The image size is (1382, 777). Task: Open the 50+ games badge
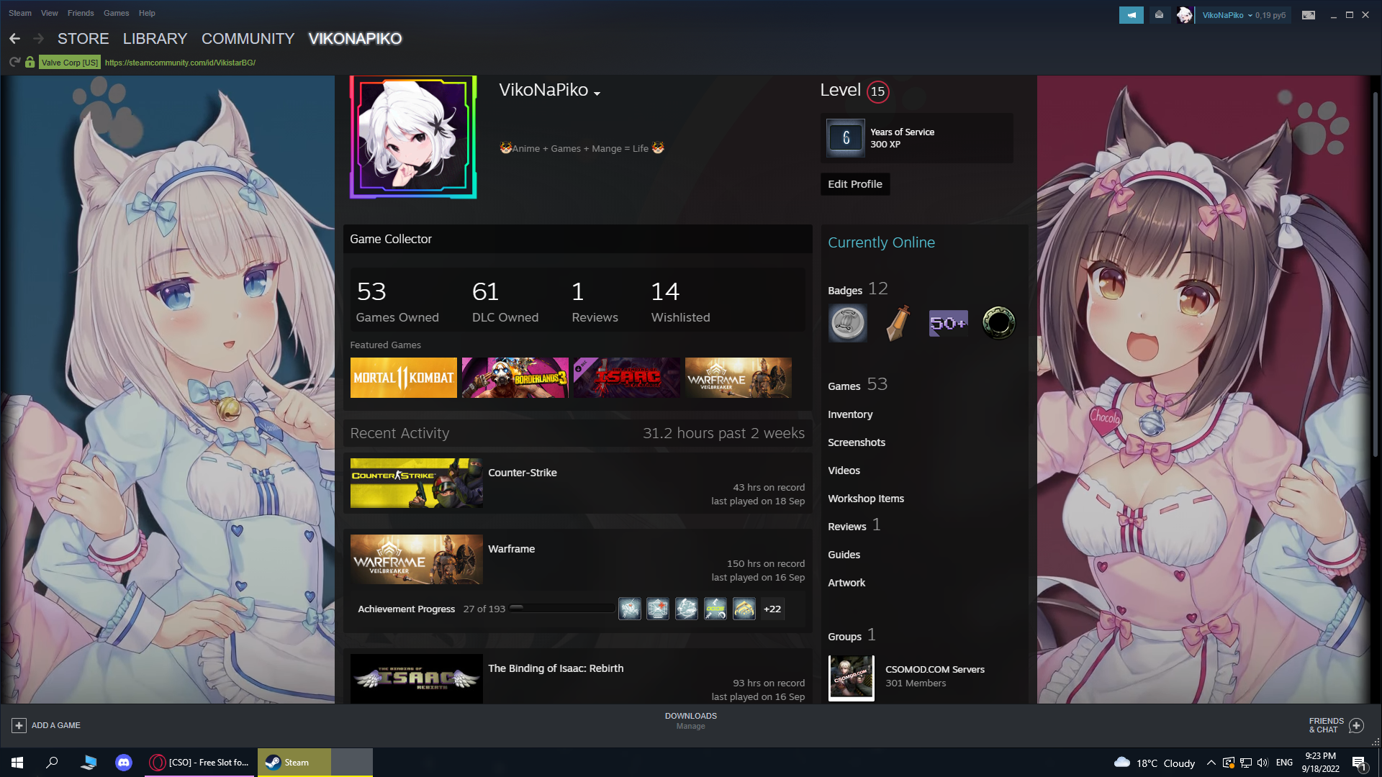tap(948, 323)
